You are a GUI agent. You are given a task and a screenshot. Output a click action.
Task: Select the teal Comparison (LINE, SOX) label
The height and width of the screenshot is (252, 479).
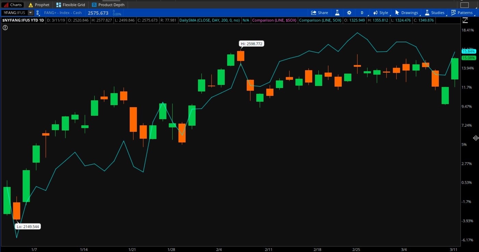(320, 20)
